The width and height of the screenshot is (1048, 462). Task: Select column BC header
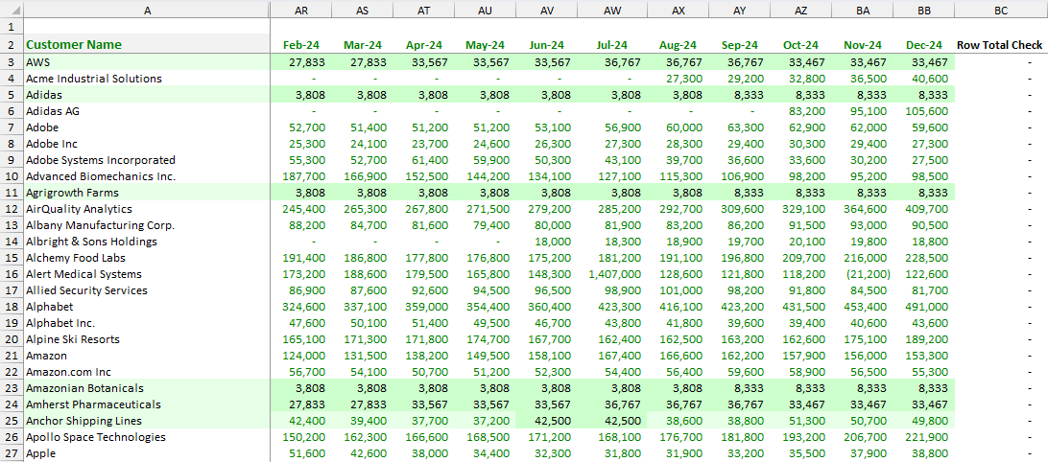[1001, 10]
